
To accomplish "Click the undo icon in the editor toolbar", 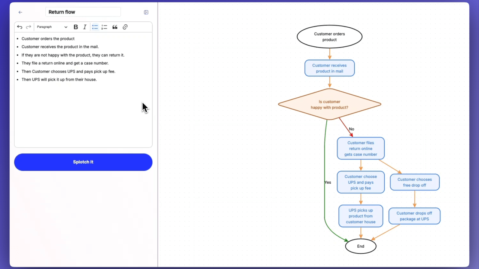I will click(19, 27).
